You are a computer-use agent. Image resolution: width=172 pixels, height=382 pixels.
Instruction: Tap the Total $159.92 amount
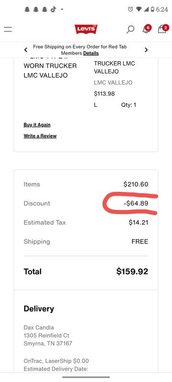click(x=132, y=271)
